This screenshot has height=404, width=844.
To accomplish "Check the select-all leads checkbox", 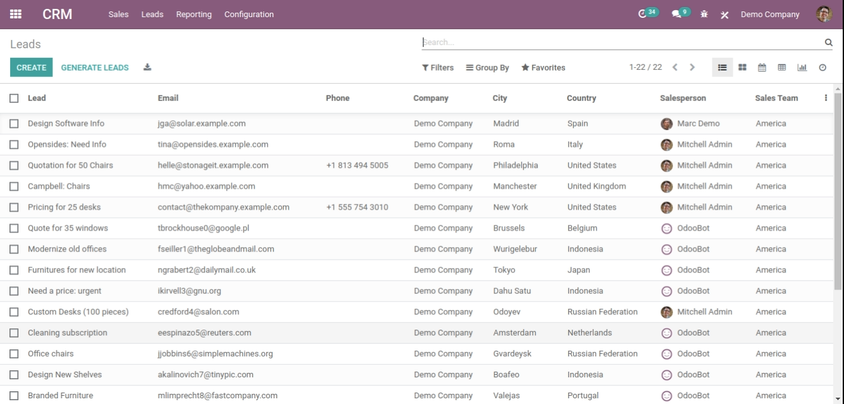I will [14, 98].
